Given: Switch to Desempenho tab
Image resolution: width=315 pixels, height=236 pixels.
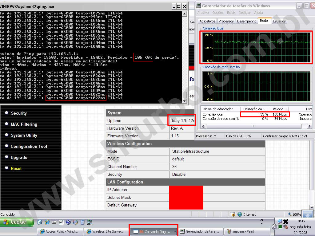Looking at the screenshot, I should coord(247,21).
